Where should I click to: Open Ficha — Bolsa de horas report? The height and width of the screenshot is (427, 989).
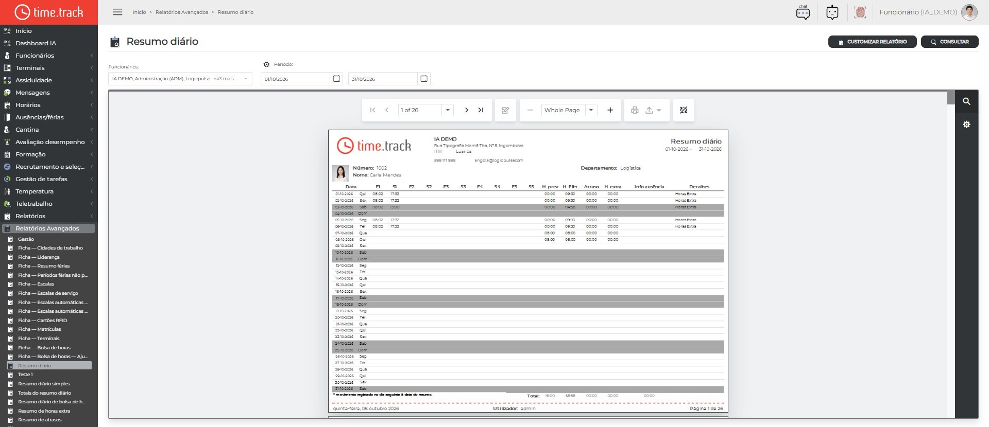coord(44,348)
